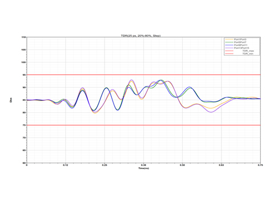Click the 95 ohm TDR_max limit line
Image resolution: width=274 pixels, height=205 pixels.
[144, 75]
